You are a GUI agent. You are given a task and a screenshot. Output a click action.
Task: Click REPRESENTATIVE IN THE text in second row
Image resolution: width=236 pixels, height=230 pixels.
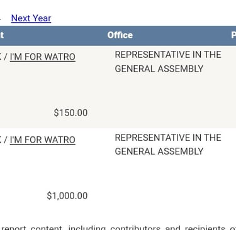point(168,138)
